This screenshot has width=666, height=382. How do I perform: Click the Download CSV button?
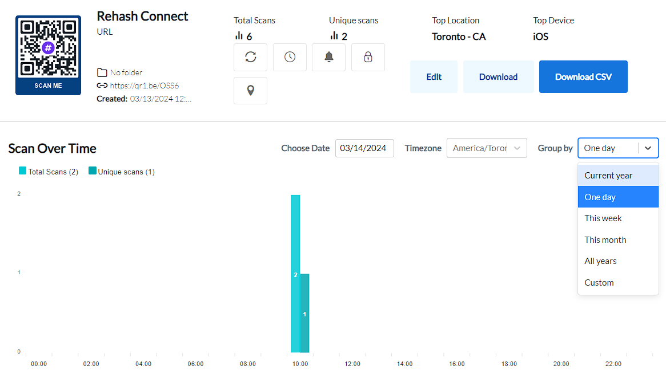point(583,76)
